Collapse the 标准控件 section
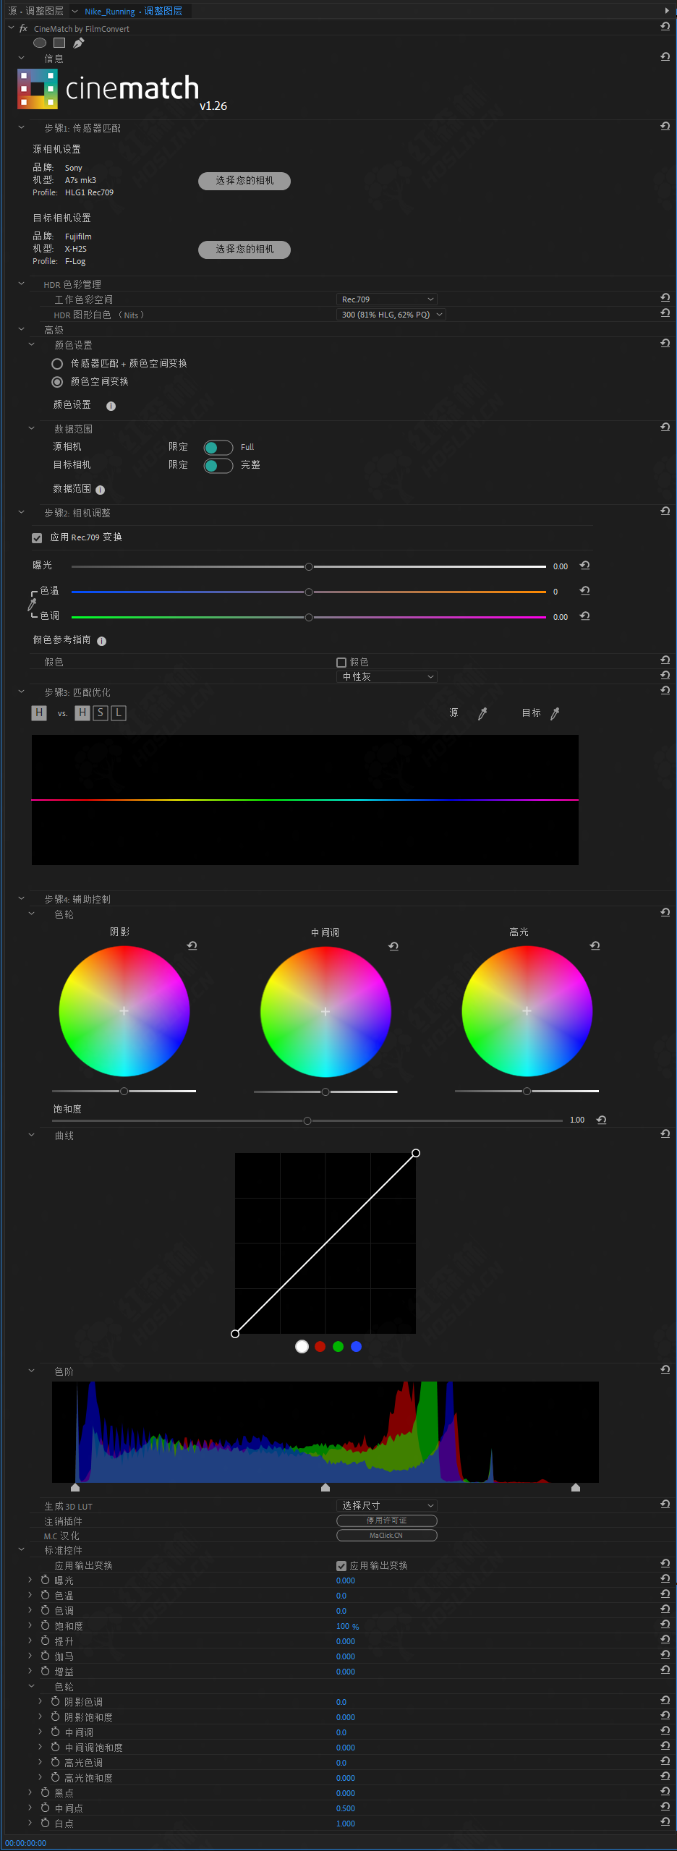The width and height of the screenshot is (677, 1851). 21,1550
